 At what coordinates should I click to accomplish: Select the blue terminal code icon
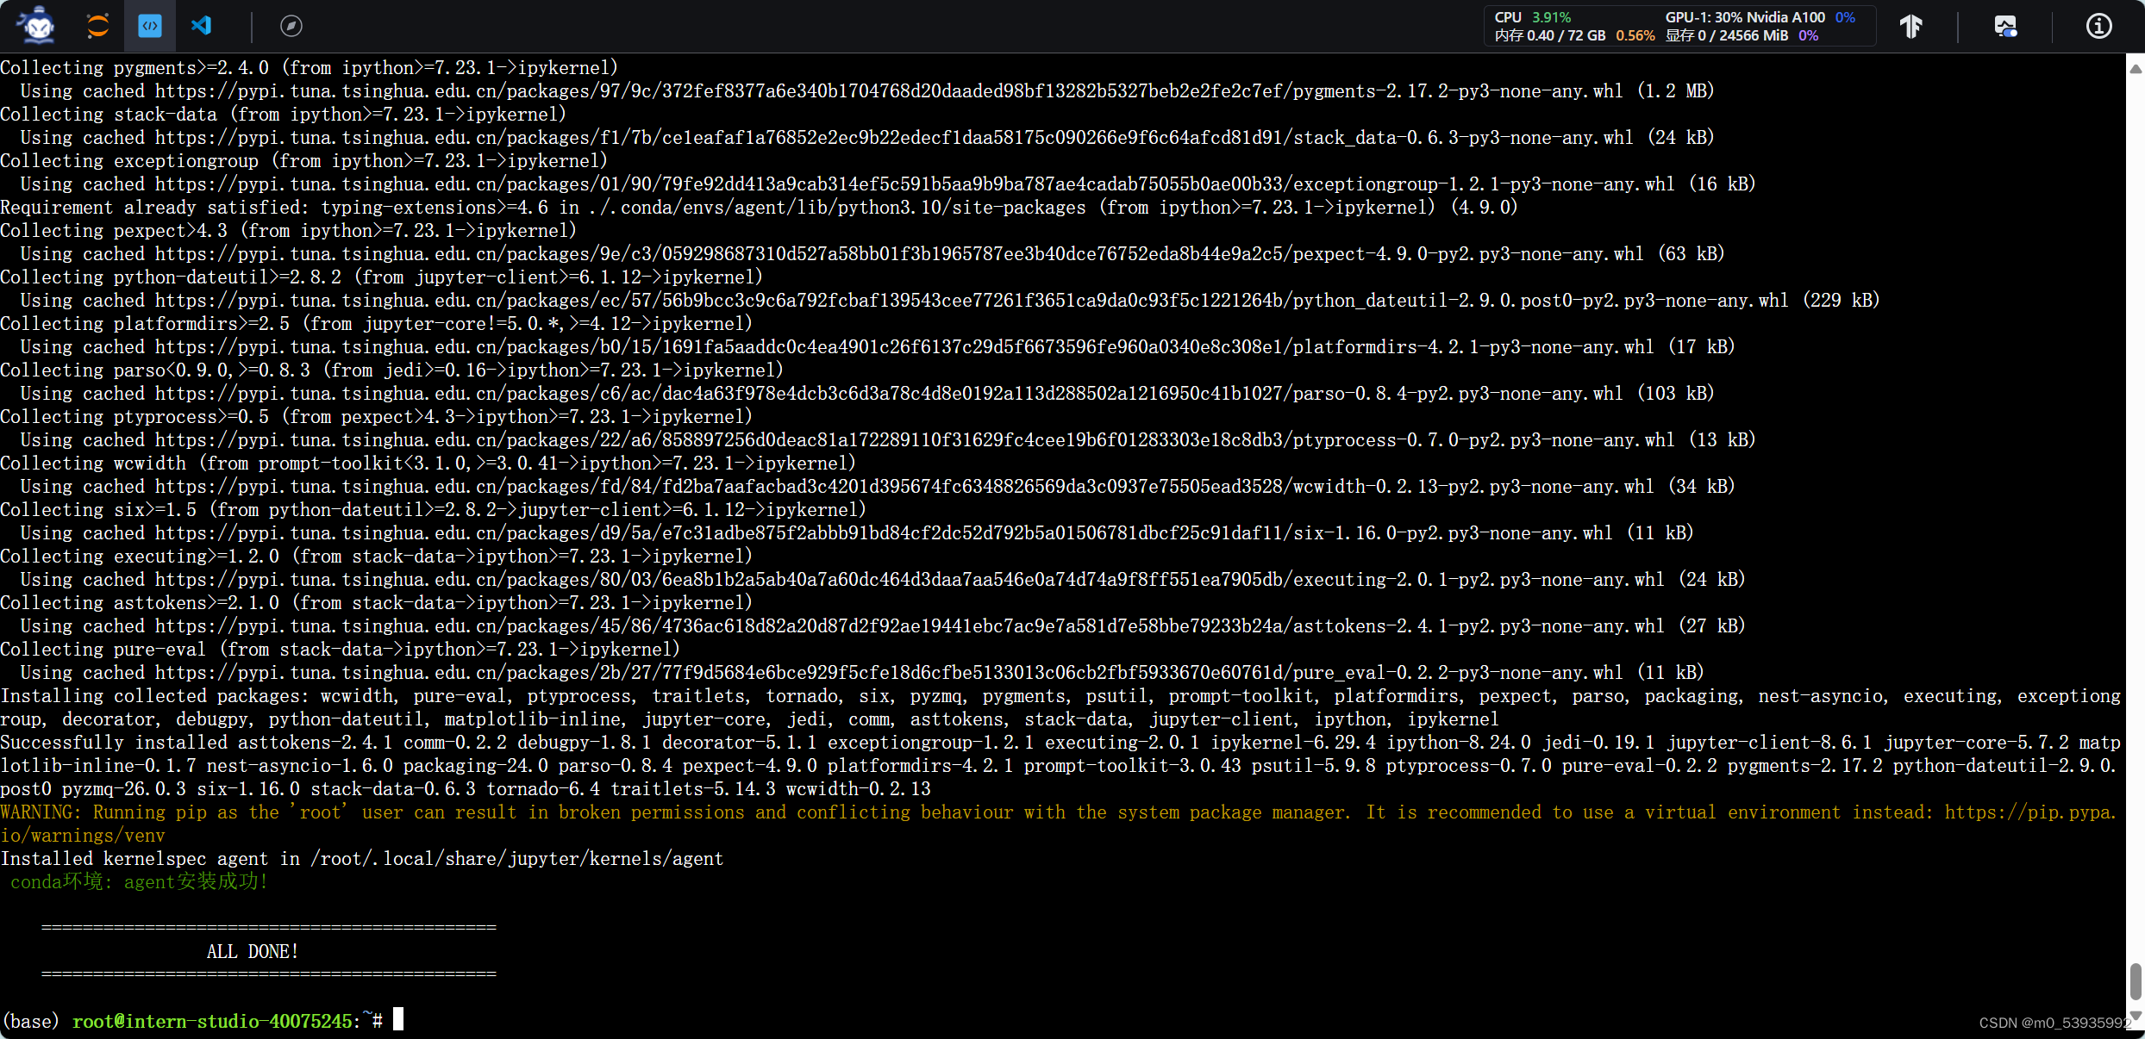coord(150,26)
